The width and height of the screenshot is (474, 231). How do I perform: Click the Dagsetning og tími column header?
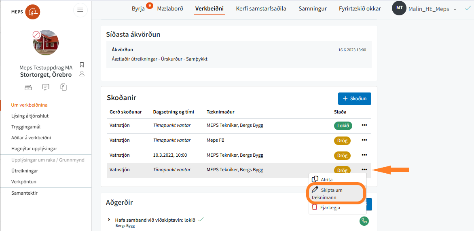click(174, 112)
